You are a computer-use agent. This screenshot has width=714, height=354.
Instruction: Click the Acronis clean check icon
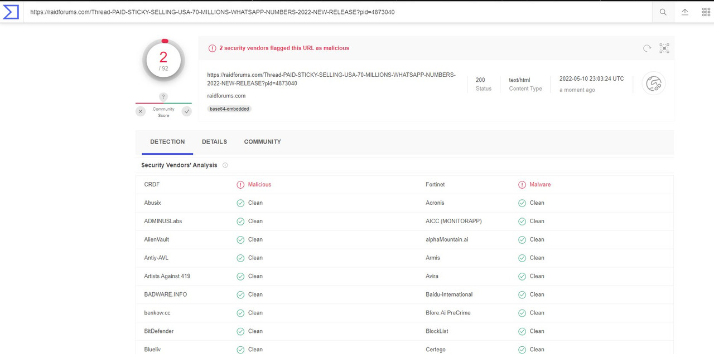pos(522,203)
